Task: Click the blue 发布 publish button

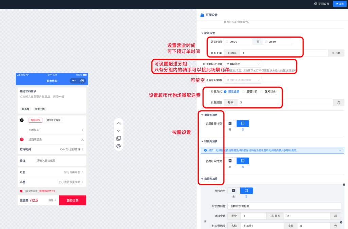Action: [340, 4]
